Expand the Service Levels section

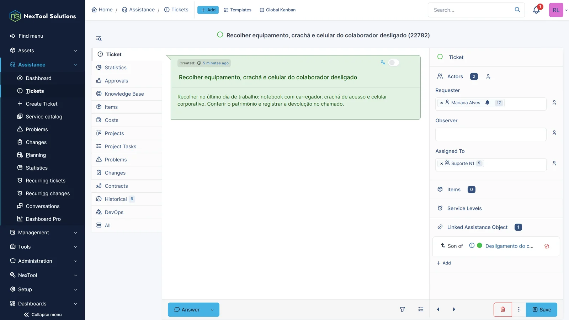pyautogui.click(x=496, y=208)
